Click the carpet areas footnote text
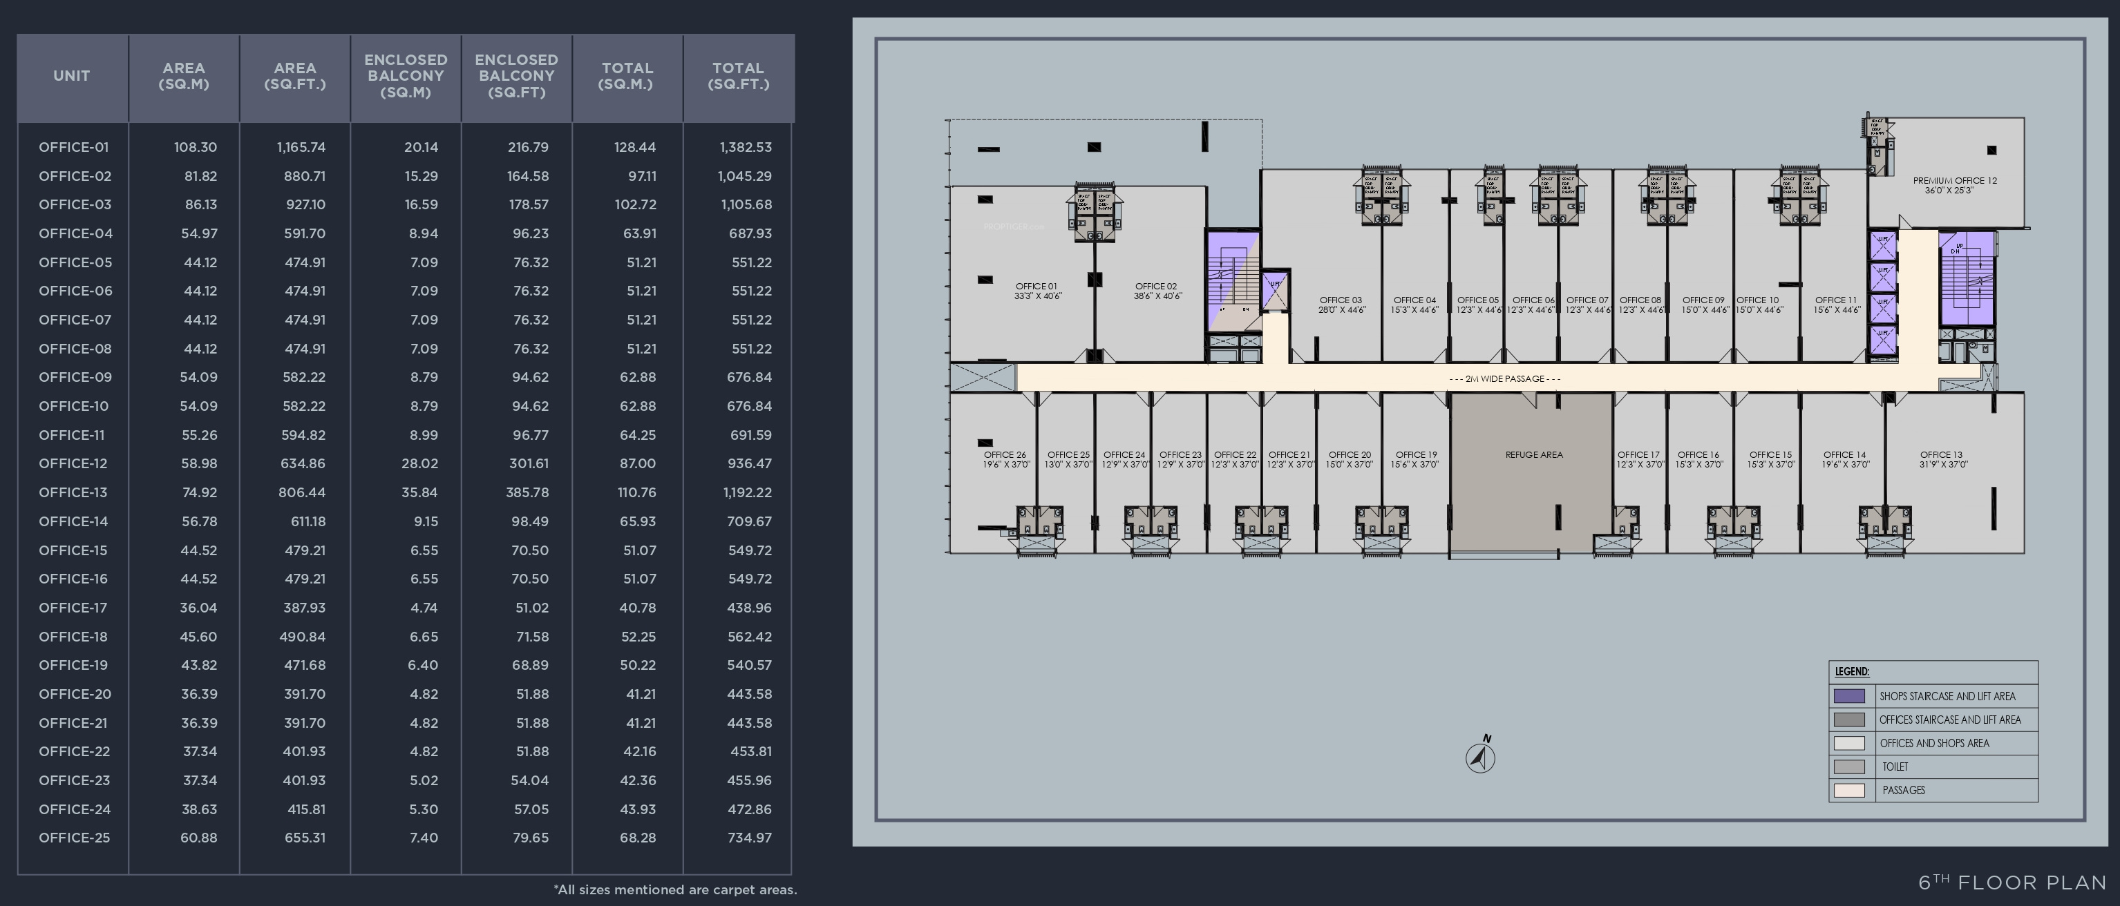This screenshot has height=906, width=2120. pos(675,889)
